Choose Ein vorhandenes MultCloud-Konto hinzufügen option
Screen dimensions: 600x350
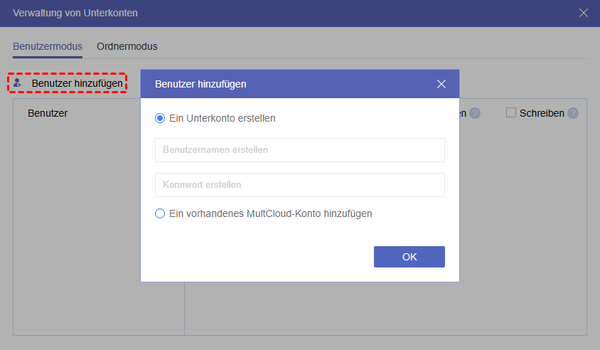[x=160, y=213]
